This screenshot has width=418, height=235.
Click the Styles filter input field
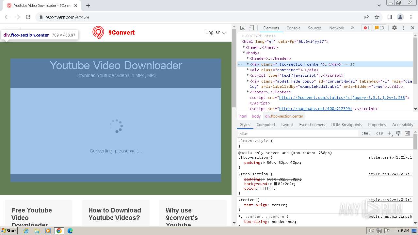298,133
